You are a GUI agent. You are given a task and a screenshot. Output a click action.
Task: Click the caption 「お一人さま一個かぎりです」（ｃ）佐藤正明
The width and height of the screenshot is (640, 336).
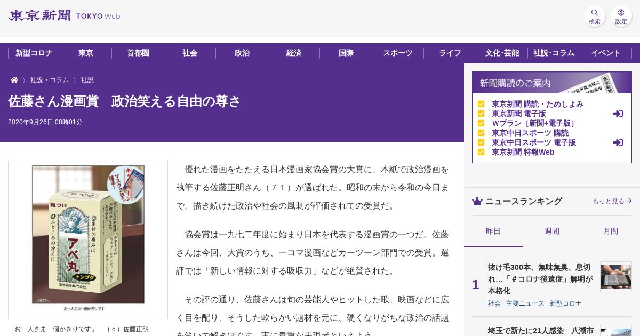78,329
